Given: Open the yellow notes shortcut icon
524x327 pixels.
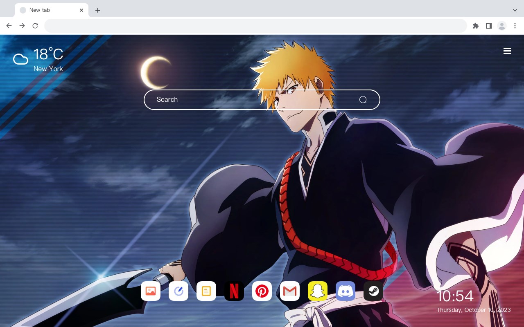Looking at the screenshot, I should pyautogui.click(x=206, y=291).
